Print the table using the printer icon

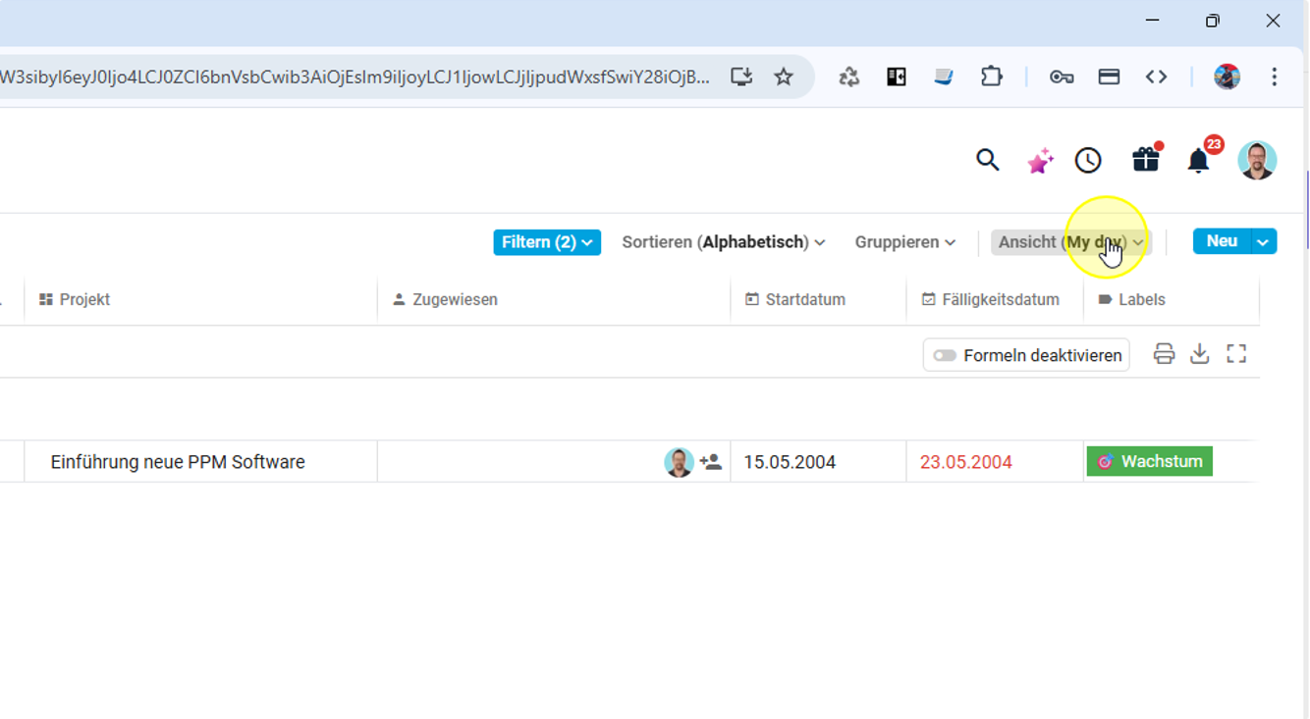pos(1164,354)
